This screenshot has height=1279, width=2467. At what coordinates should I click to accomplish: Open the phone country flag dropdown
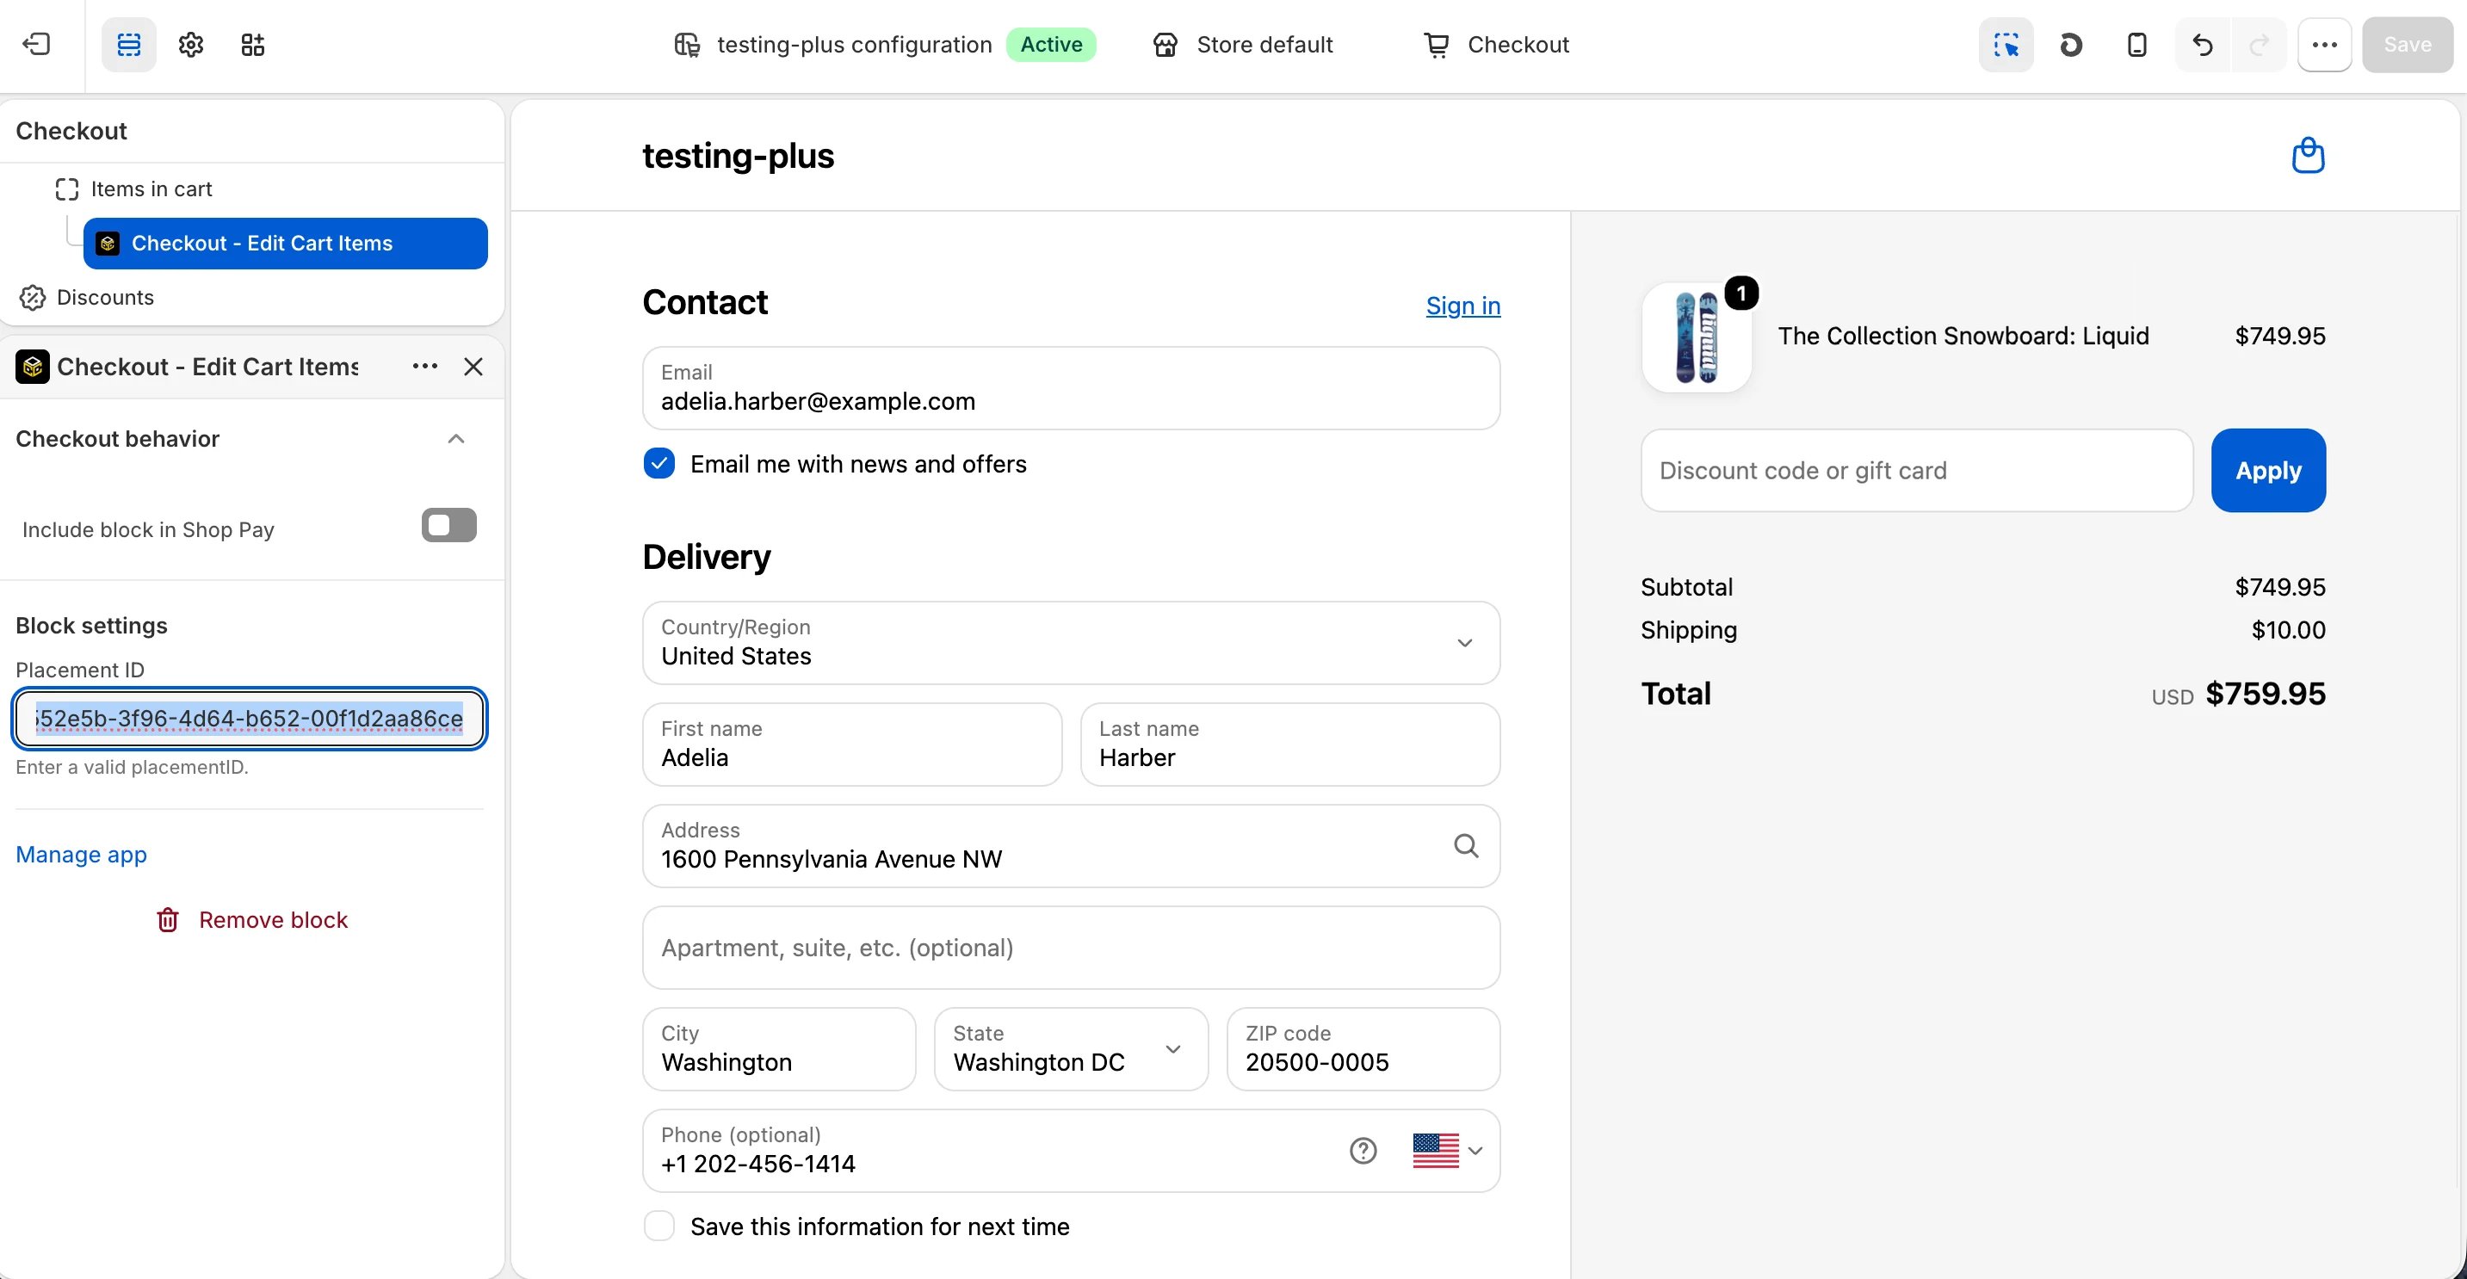[x=1447, y=1150]
